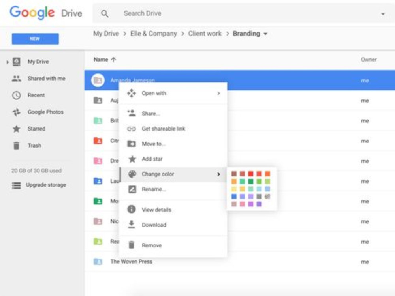
Task: Go to My Drive in breadcrumb
Action: pyautogui.click(x=106, y=34)
